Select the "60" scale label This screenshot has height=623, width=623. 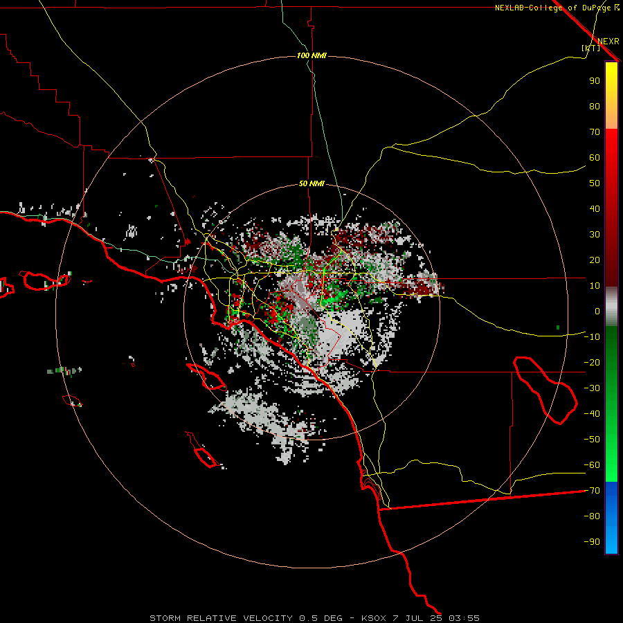pyautogui.click(x=595, y=158)
